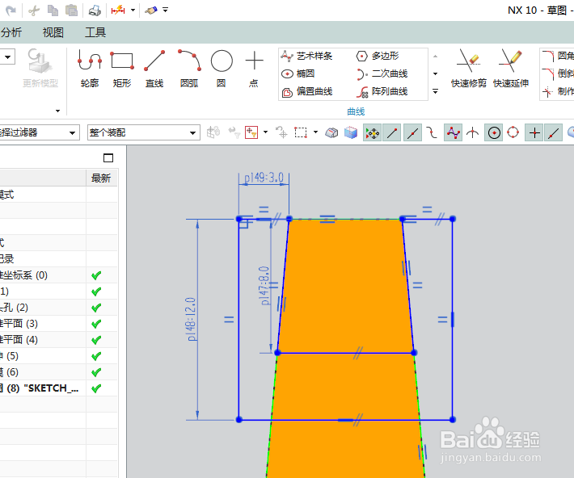This screenshot has height=478, width=574.
Task: Toggle Intersection snap
Action: pyautogui.click(x=473, y=132)
